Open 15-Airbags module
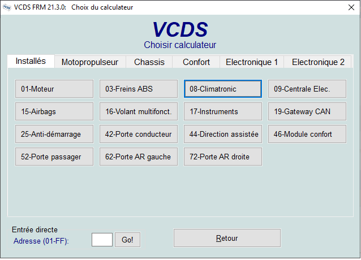Image resolution: width=361 pixels, height=260 pixels. [x=54, y=111]
